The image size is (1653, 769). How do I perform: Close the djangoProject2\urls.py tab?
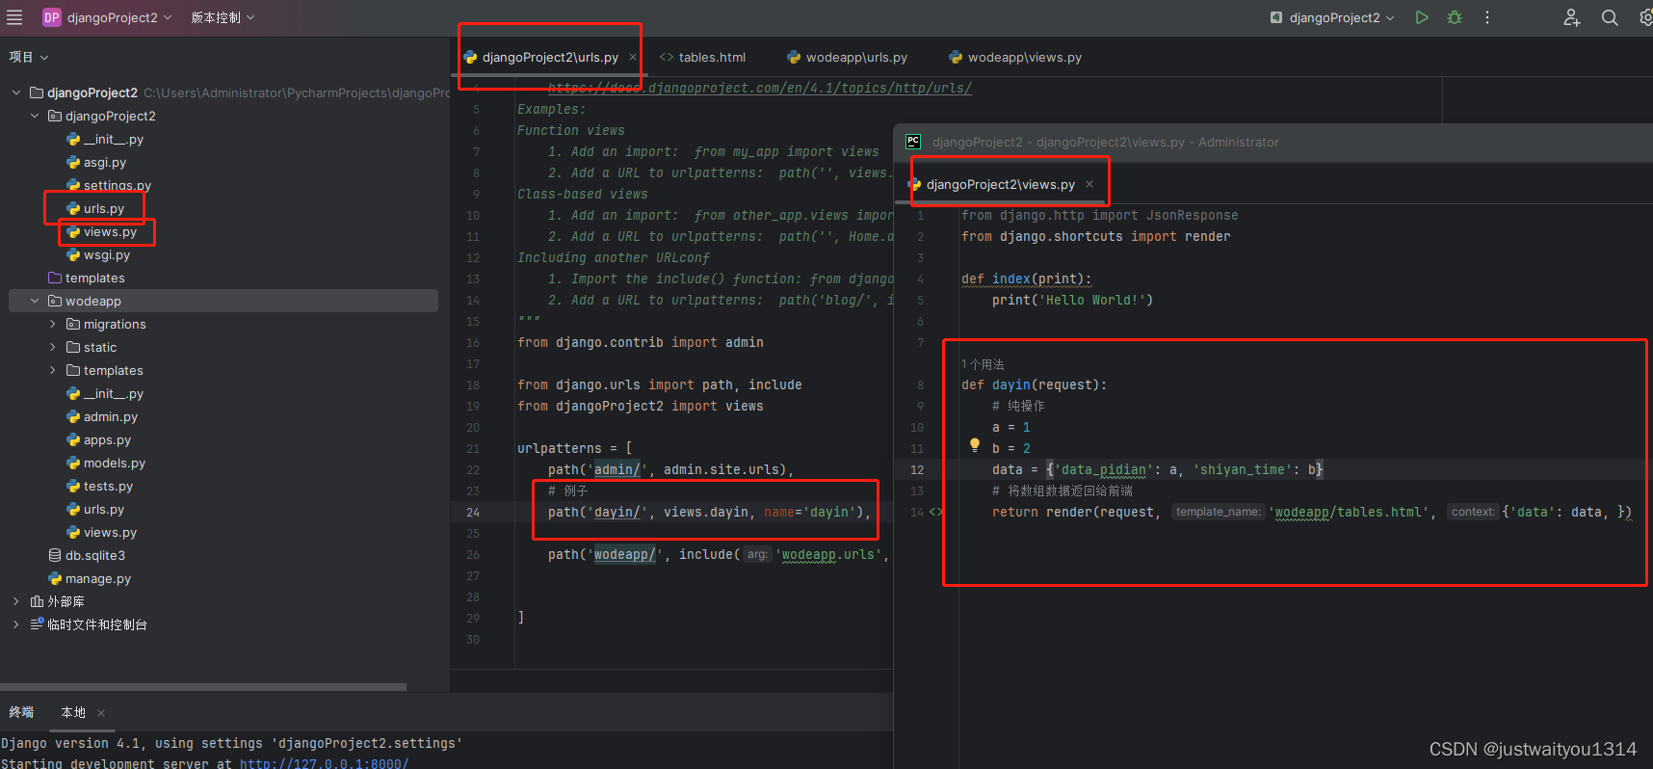pos(633,57)
